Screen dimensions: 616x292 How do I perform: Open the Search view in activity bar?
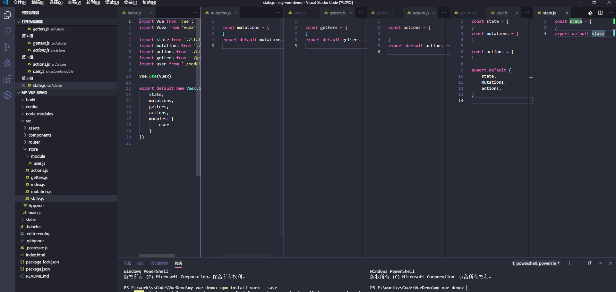(x=7, y=31)
